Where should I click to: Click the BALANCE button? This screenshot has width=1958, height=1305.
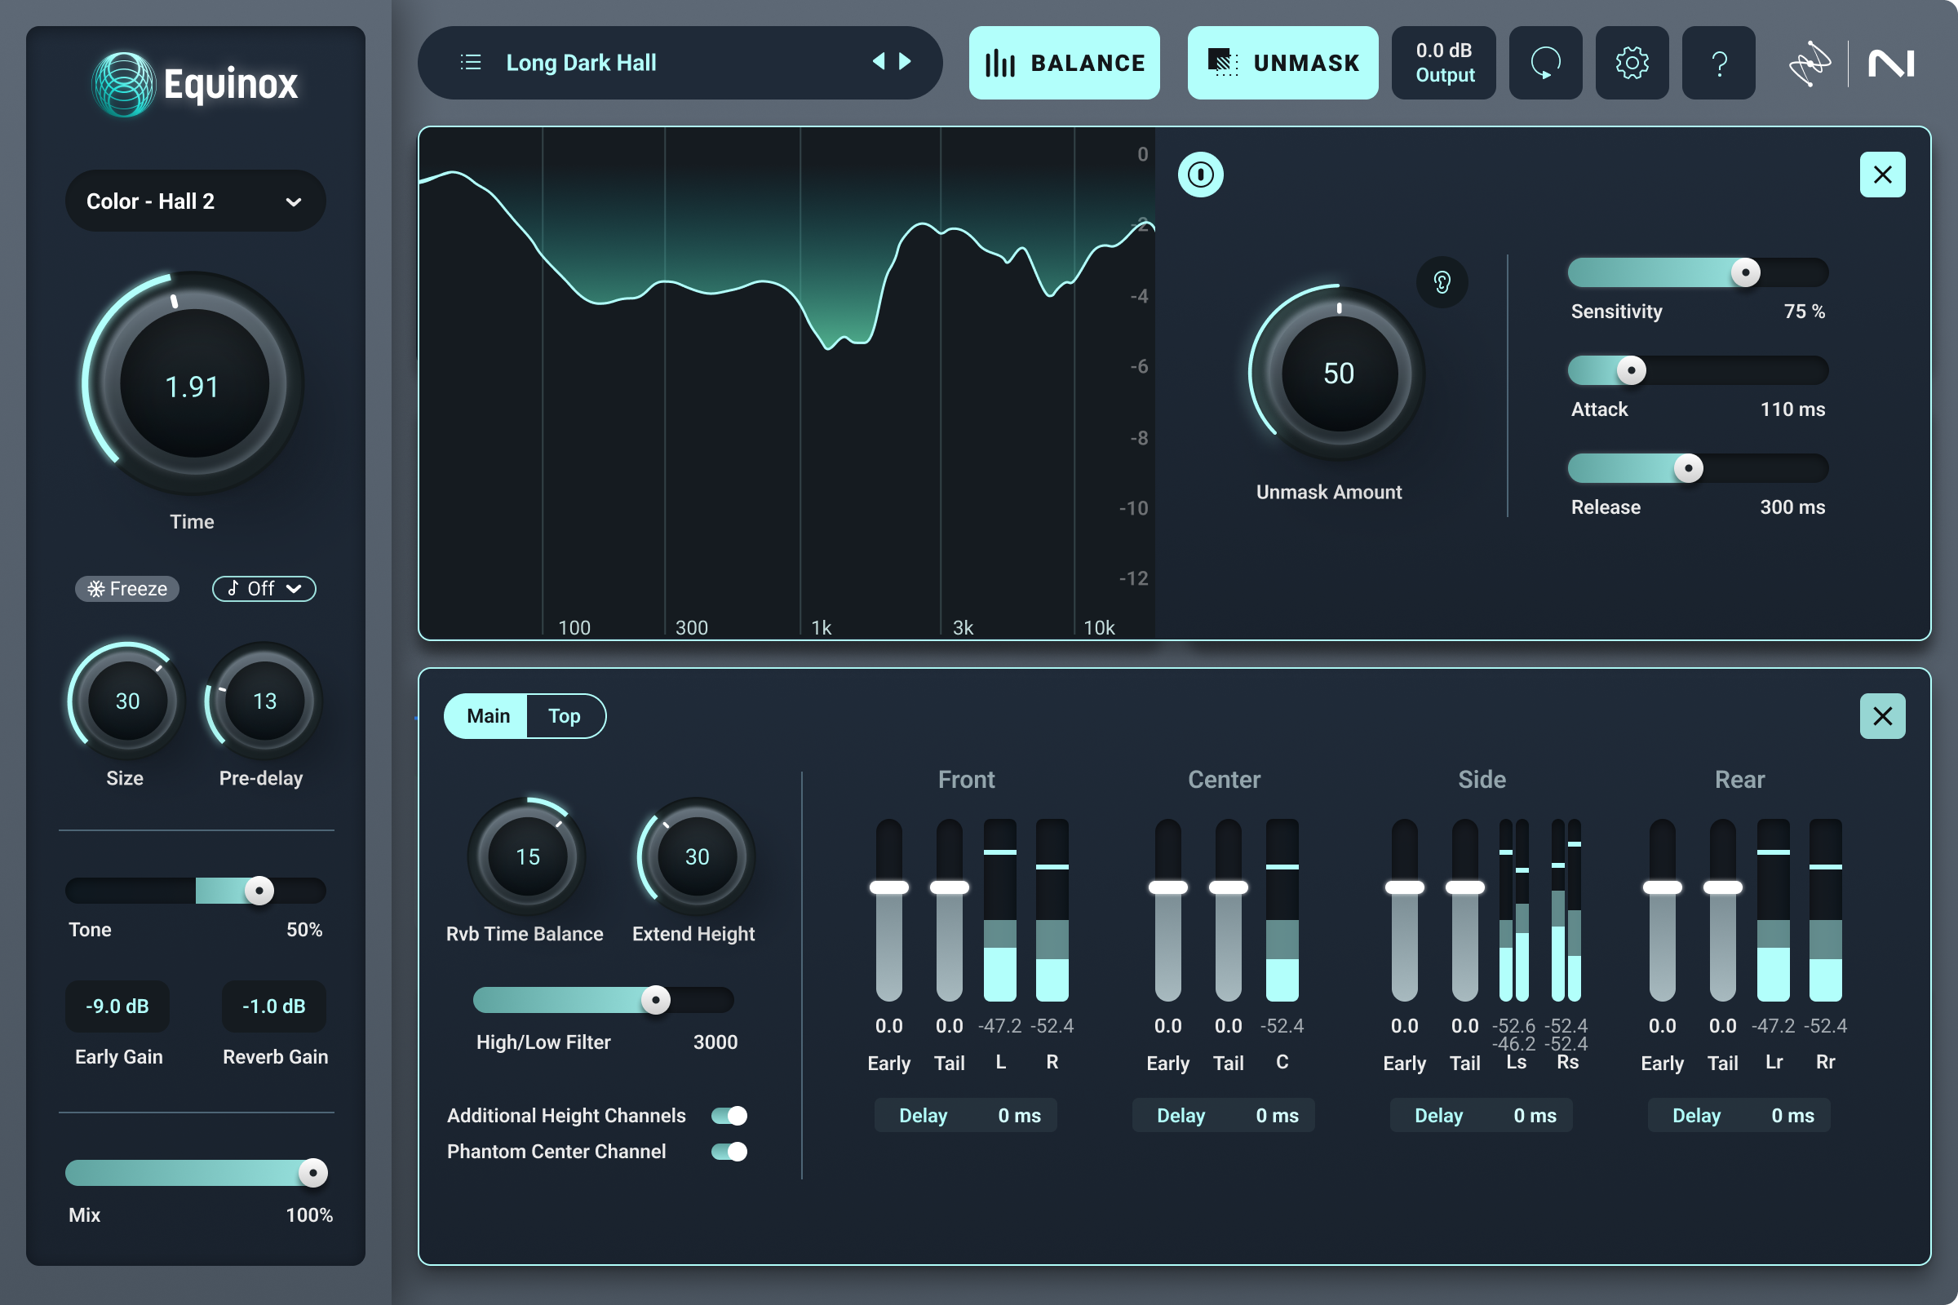click(1064, 63)
